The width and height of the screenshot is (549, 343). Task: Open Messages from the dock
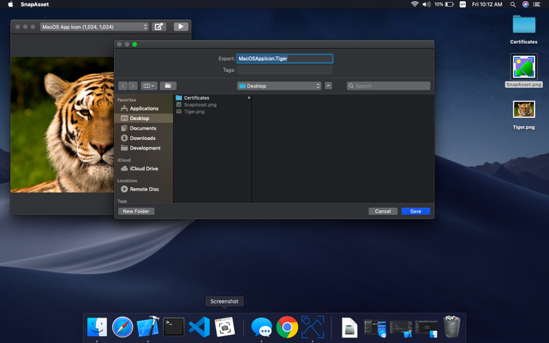pyautogui.click(x=261, y=327)
